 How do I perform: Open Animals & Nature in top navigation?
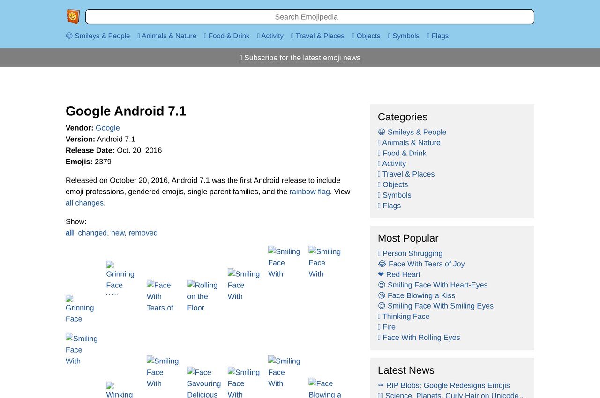coord(167,36)
